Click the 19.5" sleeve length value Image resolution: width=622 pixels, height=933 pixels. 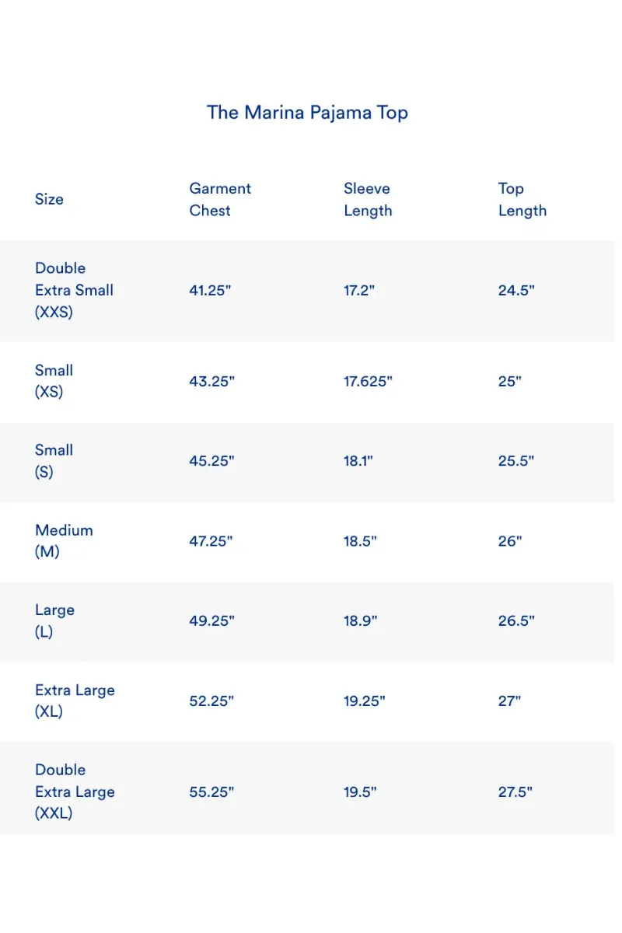coord(360,791)
